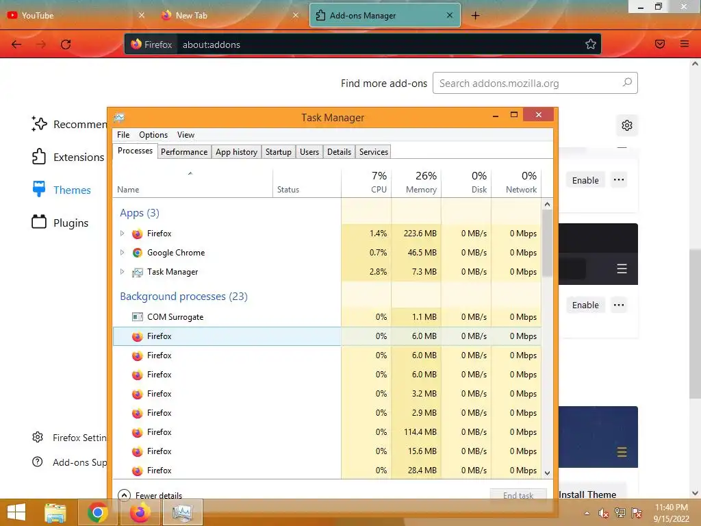Open Task Manager Options menu

(x=153, y=135)
